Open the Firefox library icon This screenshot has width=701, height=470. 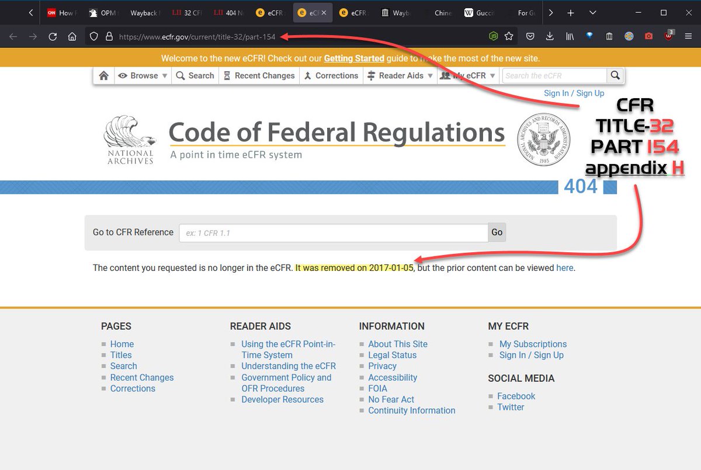(x=570, y=36)
